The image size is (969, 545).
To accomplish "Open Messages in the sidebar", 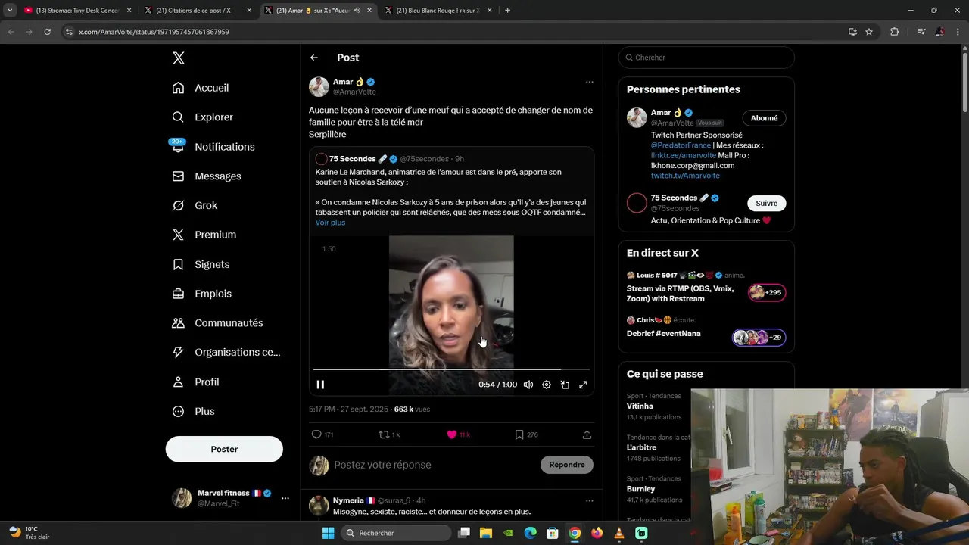I will [207, 176].
